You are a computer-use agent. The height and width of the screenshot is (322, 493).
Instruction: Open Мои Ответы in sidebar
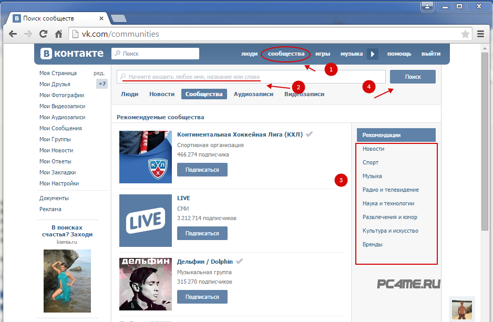[x=55, y=161]
